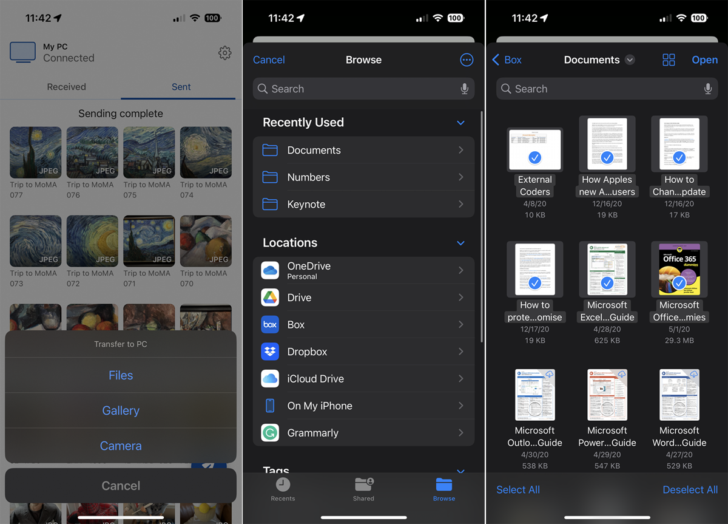Tap Deselect All
The image size is (728, 524).
[690, 489]
